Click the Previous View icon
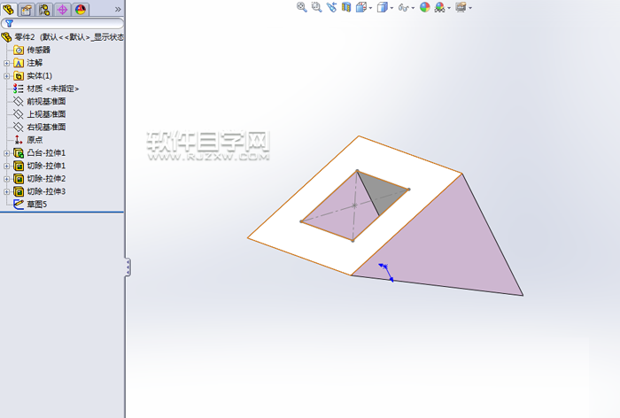This screenshot has height=418, width=620. [x=331, y=7]
